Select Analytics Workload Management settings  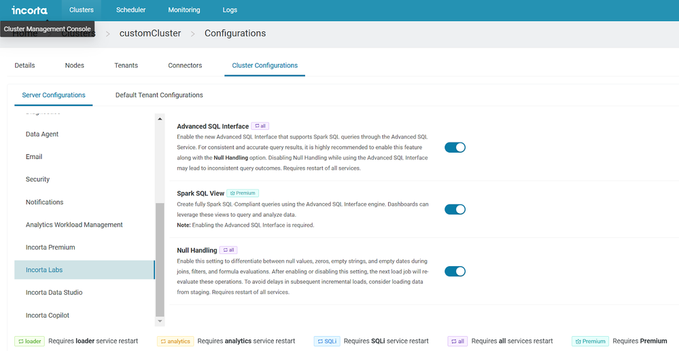point(74,225)
